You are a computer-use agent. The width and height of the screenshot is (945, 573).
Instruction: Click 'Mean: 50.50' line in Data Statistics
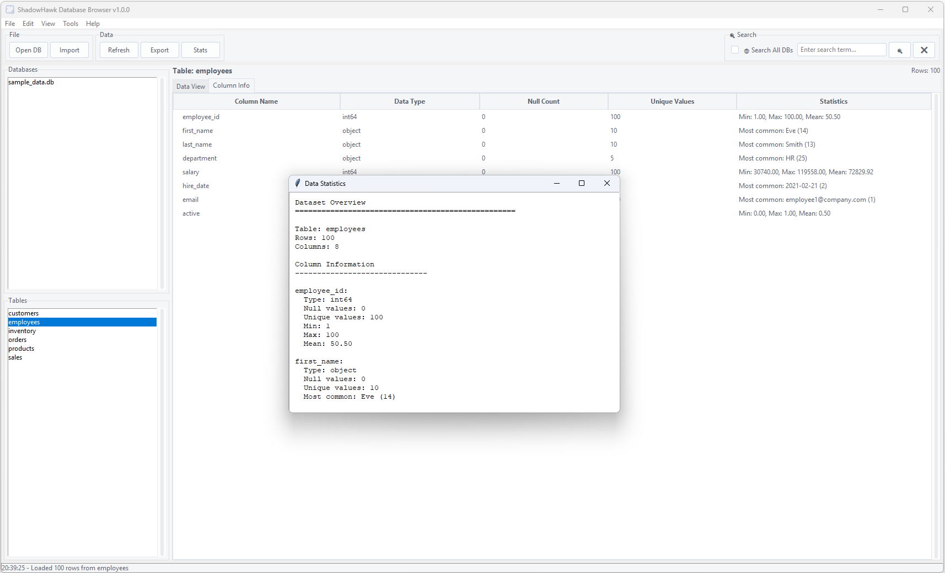pyautogui.click(x=327, y=344)
